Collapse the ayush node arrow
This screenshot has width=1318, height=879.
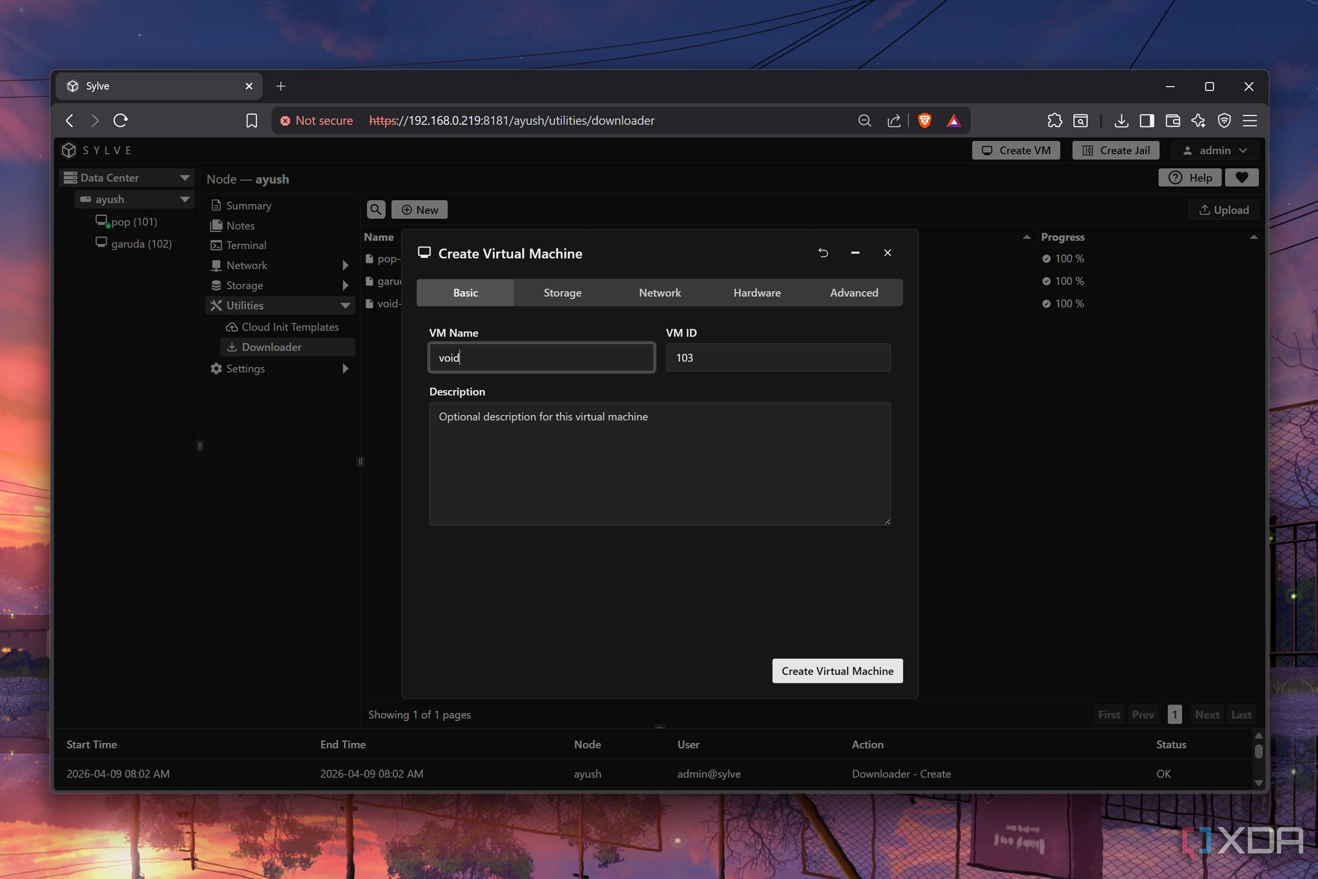[185, 199]
